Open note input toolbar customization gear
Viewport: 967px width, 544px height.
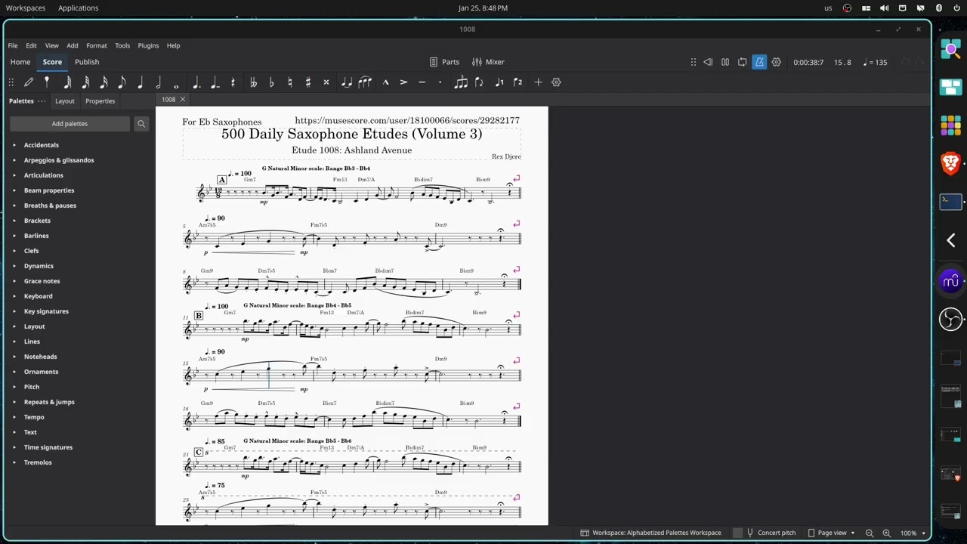[x=556, y=82]
